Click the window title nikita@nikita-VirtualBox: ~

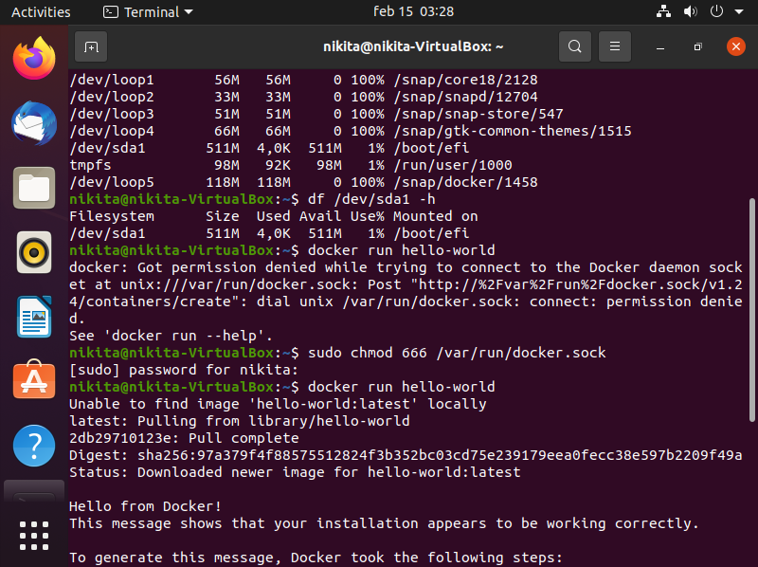click(x=413, y=46)
